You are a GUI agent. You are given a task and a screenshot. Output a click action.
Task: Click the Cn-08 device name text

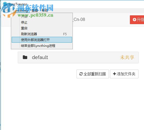[x=79, y=20]
